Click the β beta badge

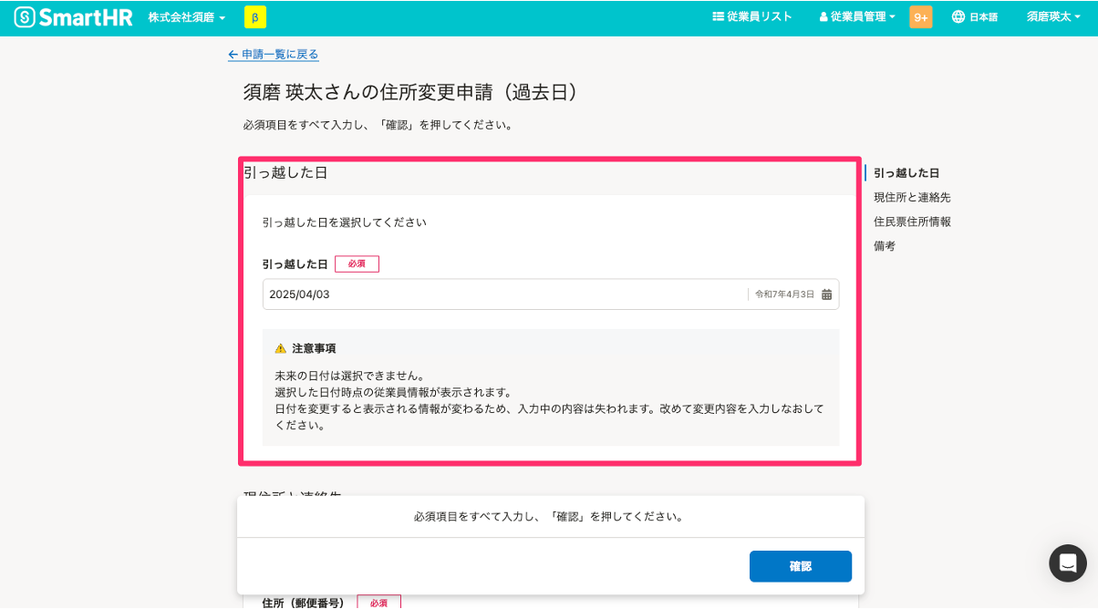(x=254, y=16)
